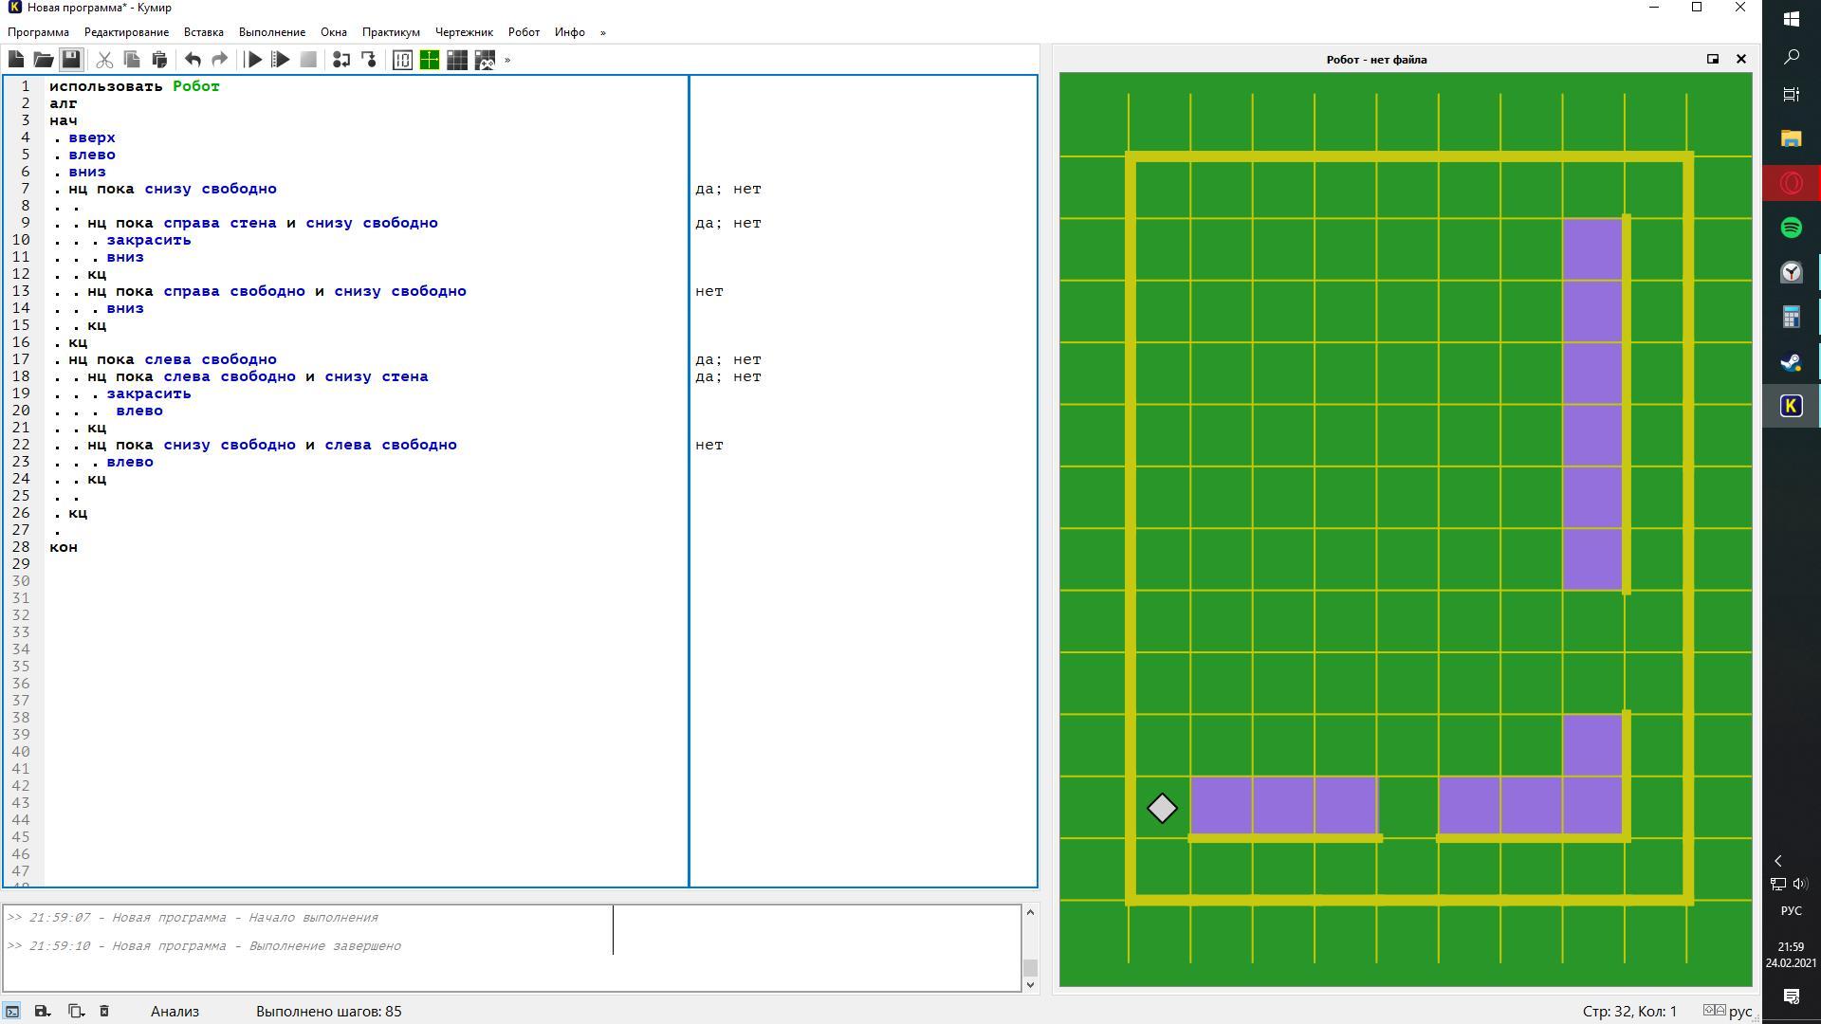
Task: Open copy console output dropdown in status bar
Action: point(76,1011)
